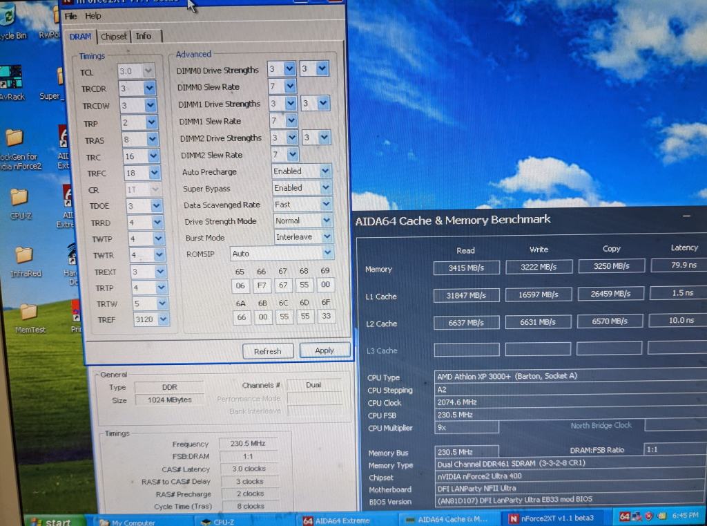The image size is (707, 526).
Task: Click the CPU Type AMD Athlon XP field
Action: [570, 376]
